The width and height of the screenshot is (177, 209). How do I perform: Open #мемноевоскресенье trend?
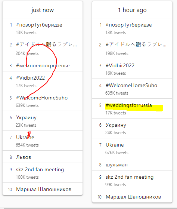point(43,65)
